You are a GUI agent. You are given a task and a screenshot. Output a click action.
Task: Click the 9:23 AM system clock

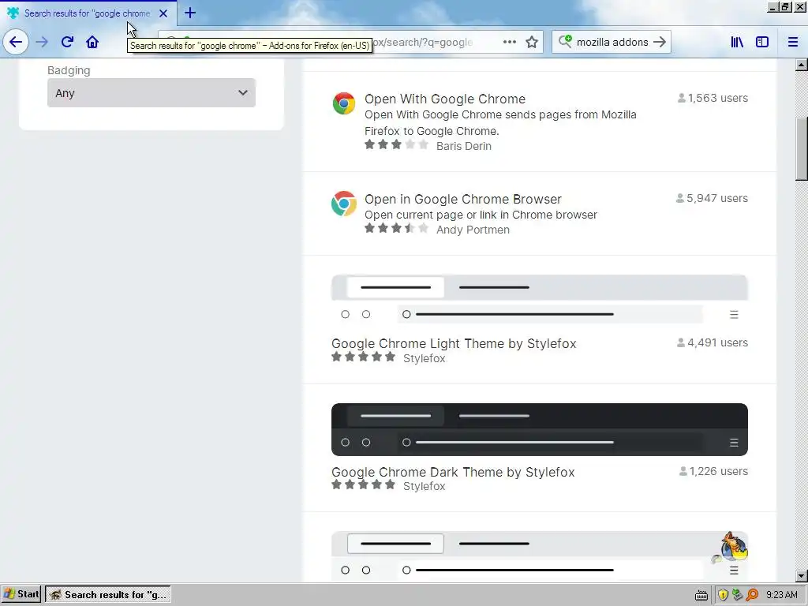782,595
